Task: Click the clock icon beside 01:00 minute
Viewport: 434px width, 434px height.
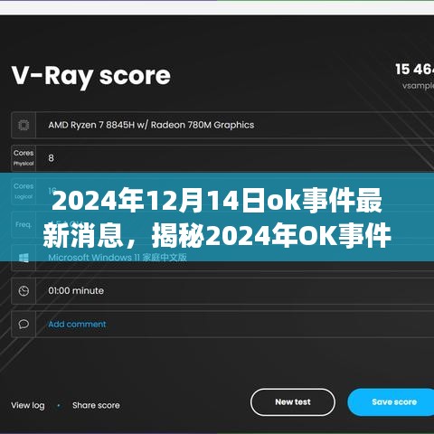Action: click(24, 291)
